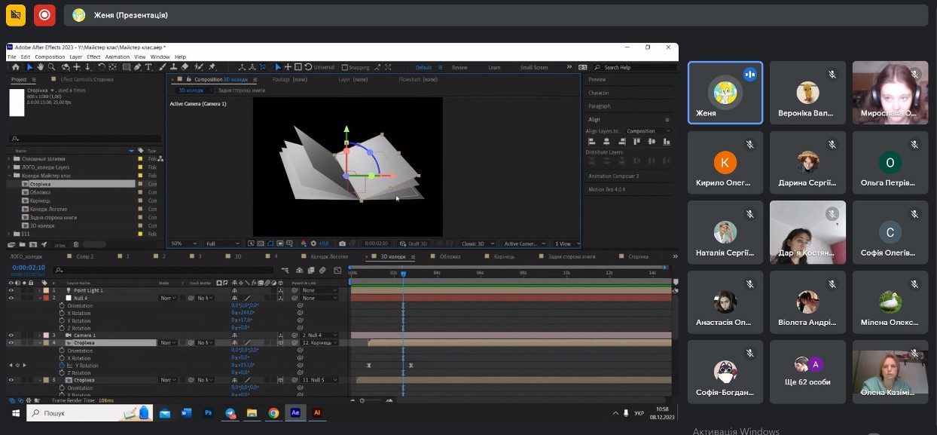Enable the Snapping checkbox
The width and height of the screenshot is (937, 435).
click(345, 67)
